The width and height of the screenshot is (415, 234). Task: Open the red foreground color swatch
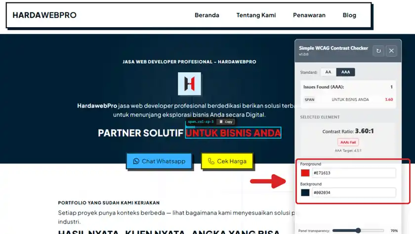pyautogui.click(x=305, y=173)
